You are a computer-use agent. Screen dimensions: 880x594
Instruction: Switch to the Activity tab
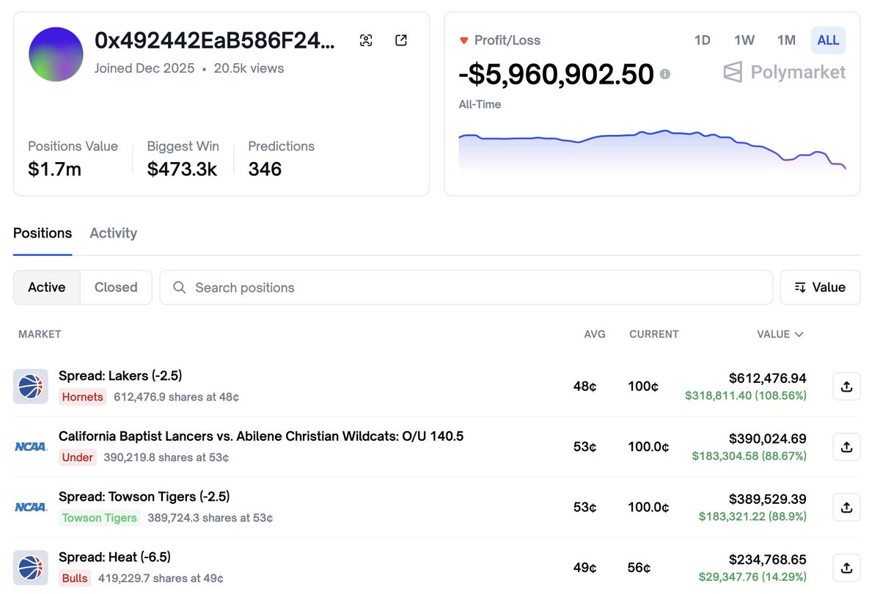coord(113,233)
